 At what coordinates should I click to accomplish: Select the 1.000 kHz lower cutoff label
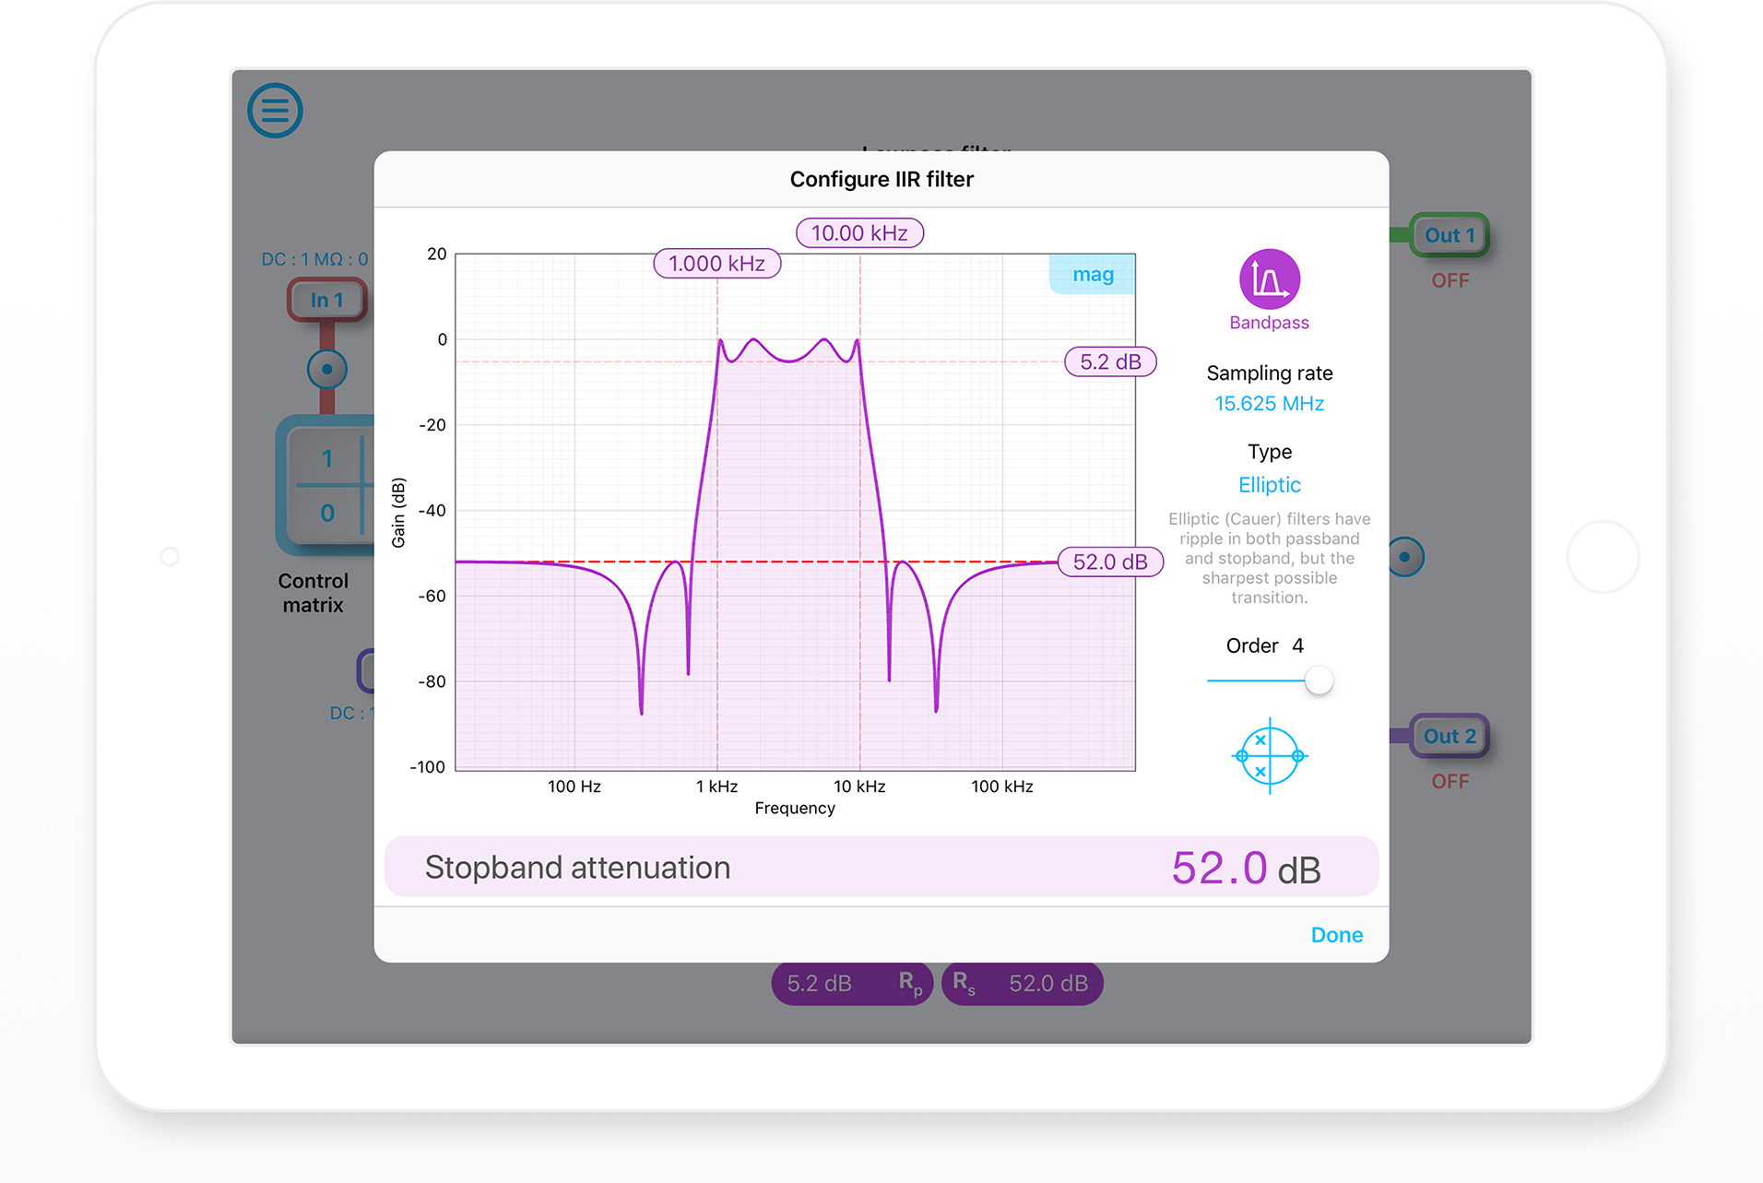[x=716, y=264]
